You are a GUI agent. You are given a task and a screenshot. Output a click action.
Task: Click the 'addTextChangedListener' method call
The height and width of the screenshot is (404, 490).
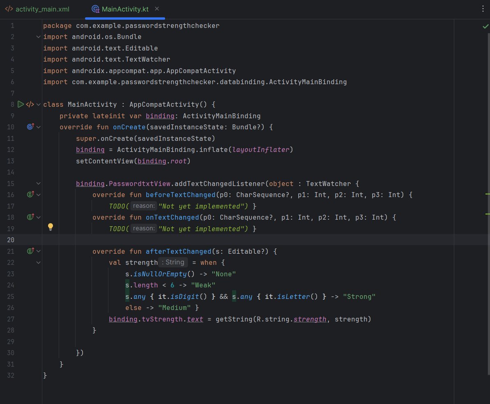pos(219,184)
